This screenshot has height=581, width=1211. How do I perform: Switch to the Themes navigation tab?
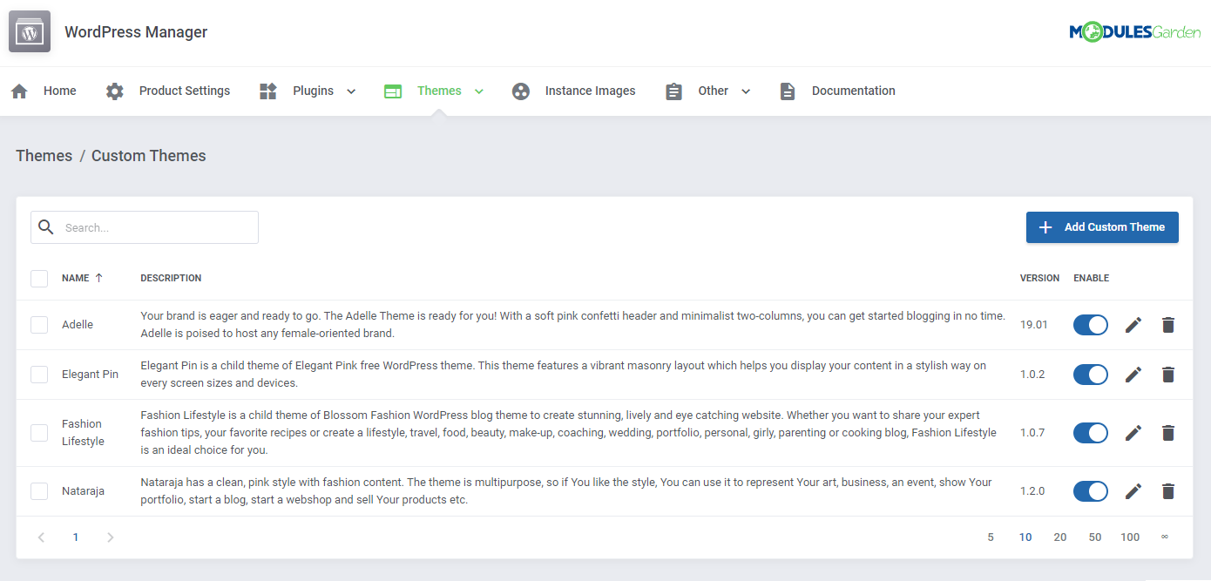tap(437, 90)
